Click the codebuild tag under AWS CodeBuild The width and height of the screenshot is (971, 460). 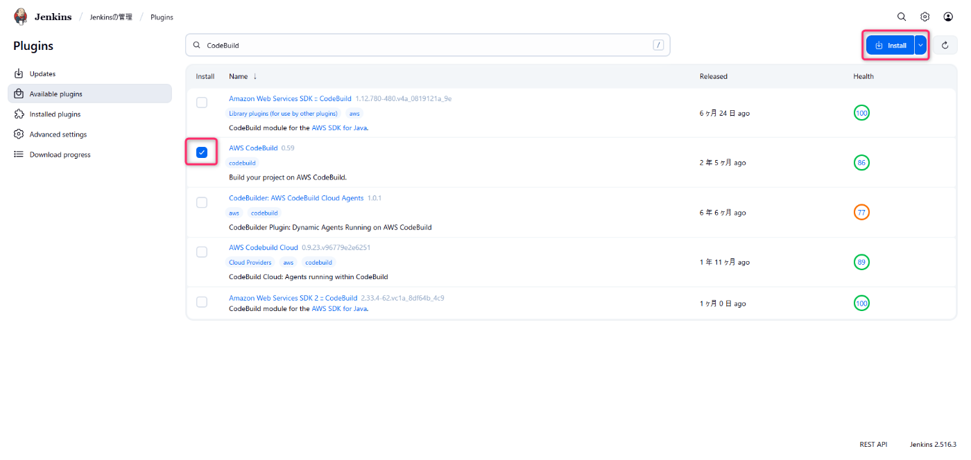point(242,163)
